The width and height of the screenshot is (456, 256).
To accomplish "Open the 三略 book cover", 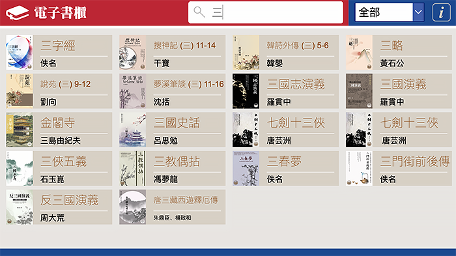I will pyautogui.click(x=359, y=52).
